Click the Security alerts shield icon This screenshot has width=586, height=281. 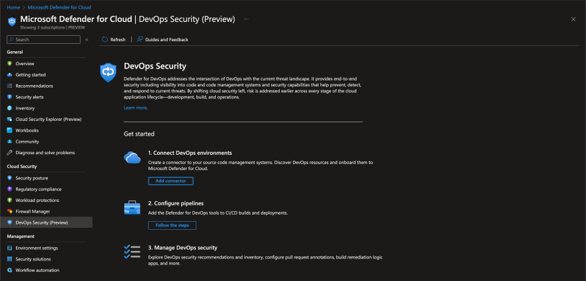pyautogui.click(x=10, y=97)
